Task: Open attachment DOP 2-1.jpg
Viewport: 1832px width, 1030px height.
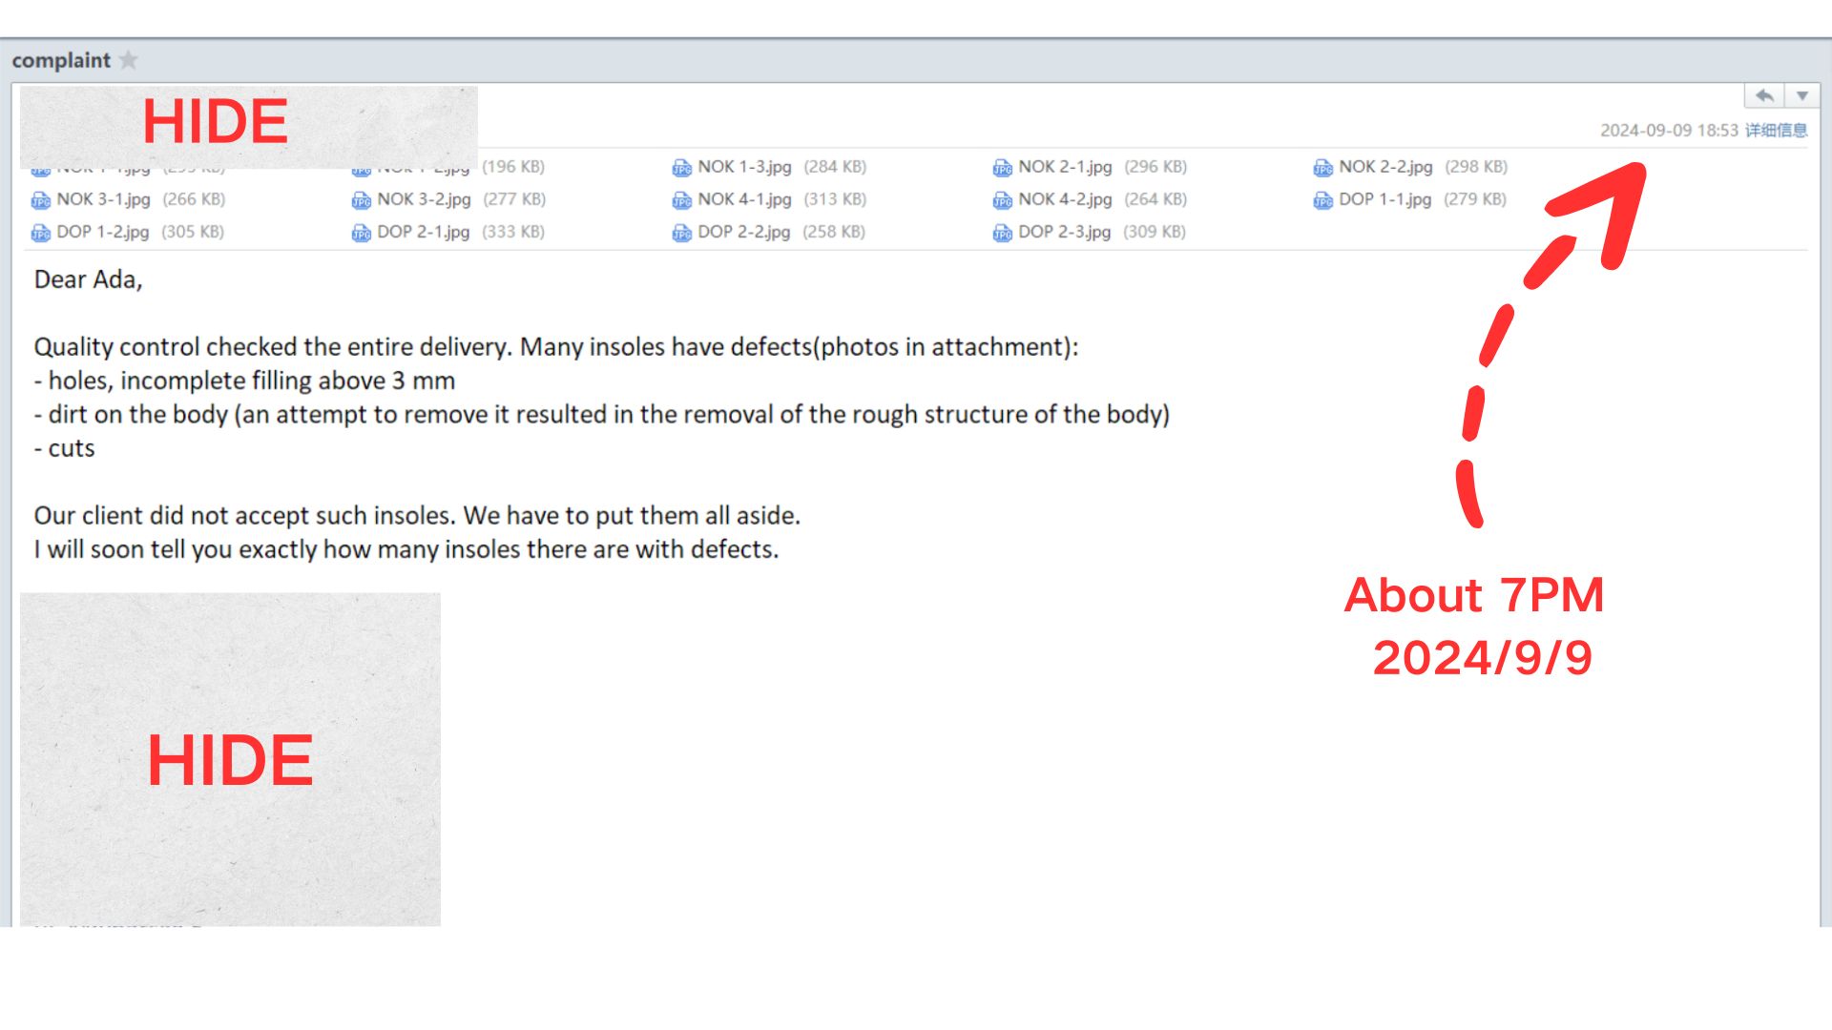Action: (x=423, y=232)
